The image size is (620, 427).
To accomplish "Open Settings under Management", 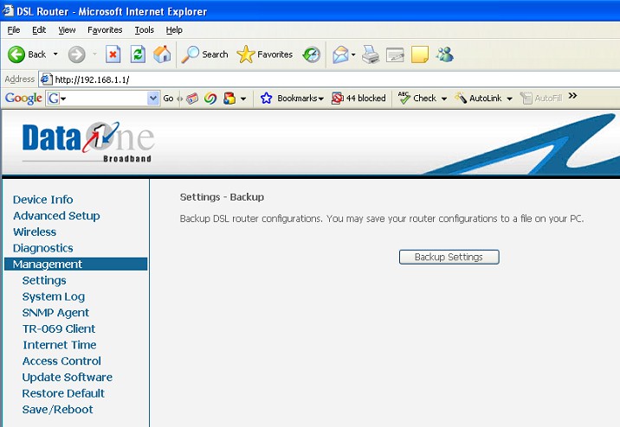I will pyautogui.click(x=44, y=281).
